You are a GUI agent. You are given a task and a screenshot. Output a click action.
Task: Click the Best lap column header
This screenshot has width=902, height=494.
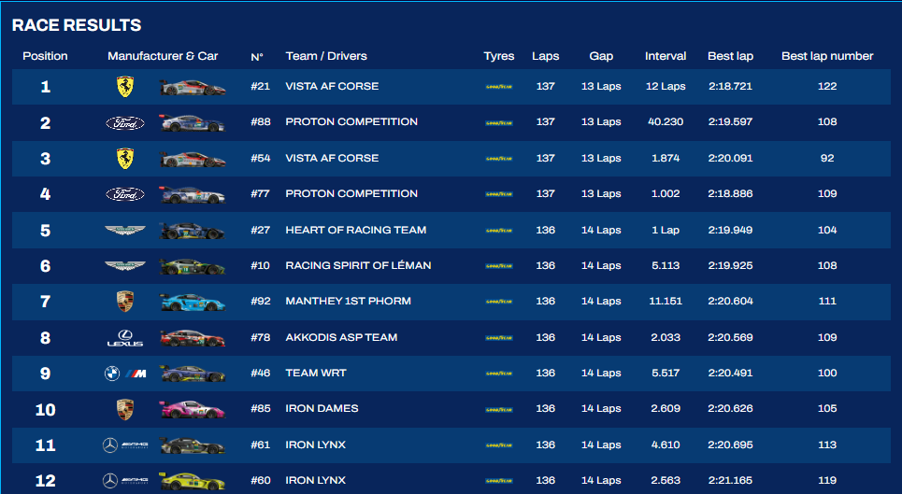click(x=731, y=56)
